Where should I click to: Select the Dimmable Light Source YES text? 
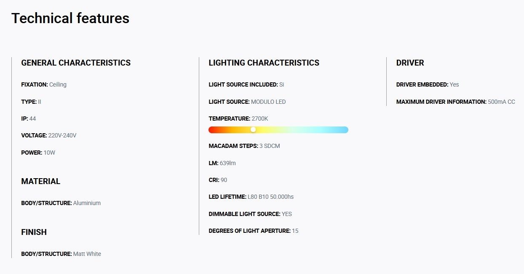(250, 214)
